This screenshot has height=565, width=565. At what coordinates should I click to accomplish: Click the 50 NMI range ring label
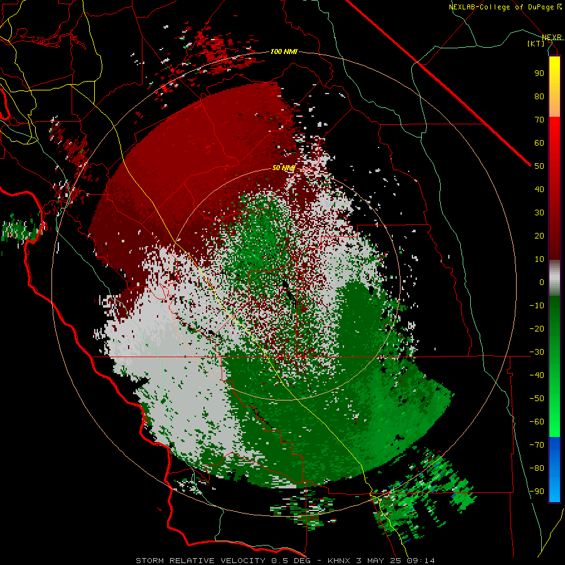(x=284, y=168)
